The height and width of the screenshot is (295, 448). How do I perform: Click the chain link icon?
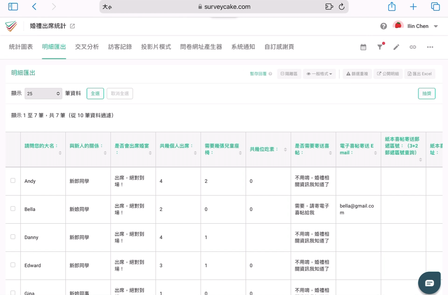pyautogui.click(x=413, y=47)
